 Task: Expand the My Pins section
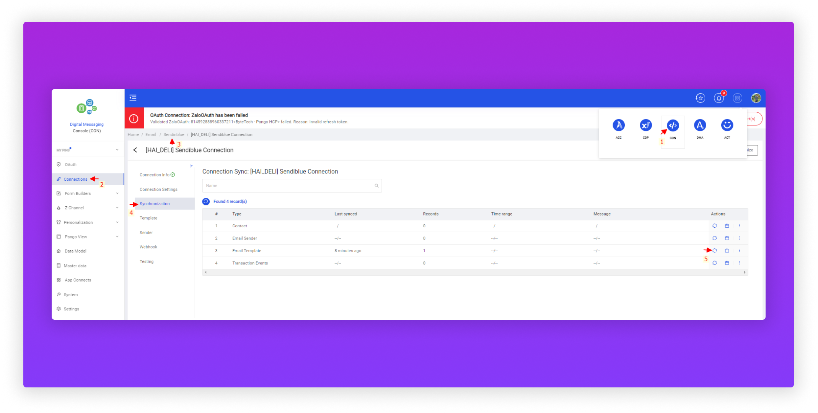pos(117,150)
